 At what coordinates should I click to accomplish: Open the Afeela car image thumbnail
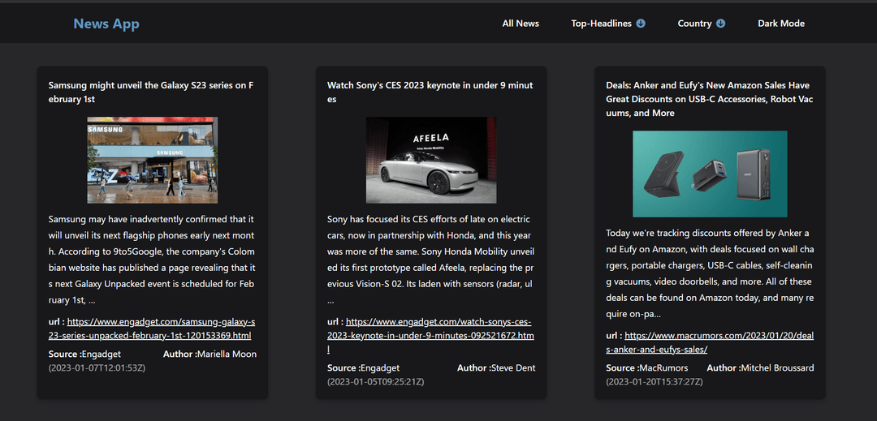pos(430,160)
